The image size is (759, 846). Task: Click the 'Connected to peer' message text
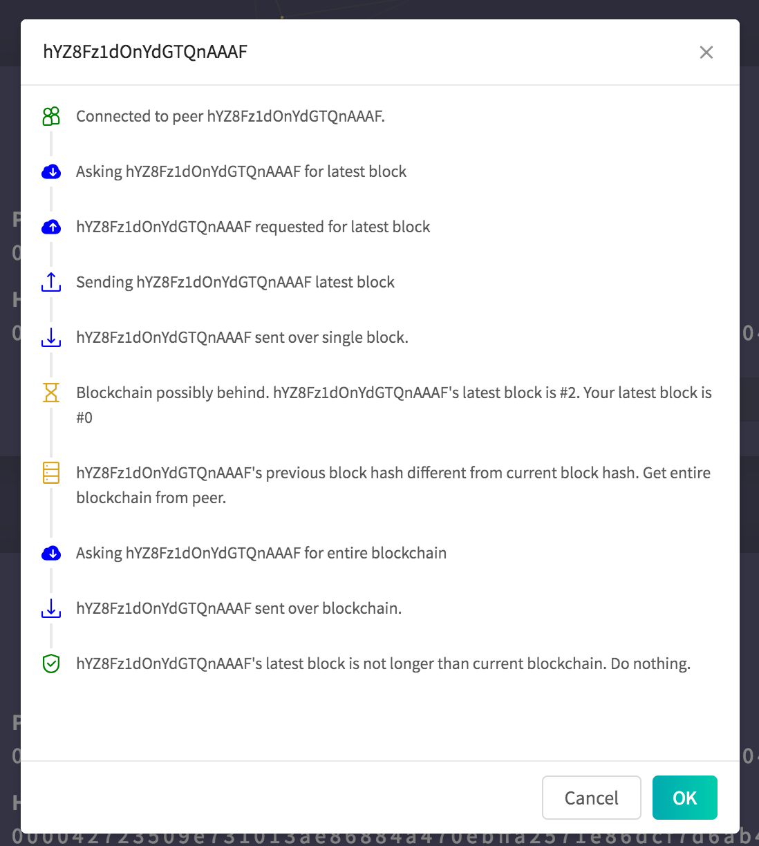click(x=230, y=116)
